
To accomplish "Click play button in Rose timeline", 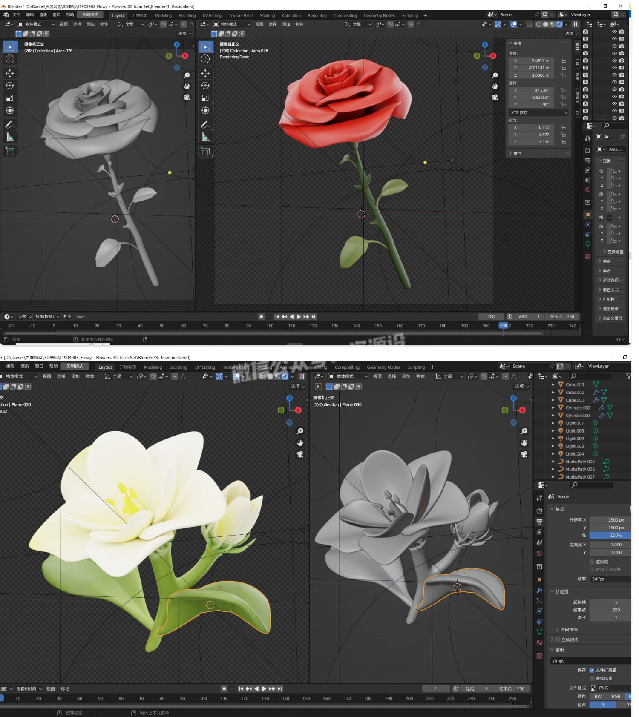I will 299,317.
